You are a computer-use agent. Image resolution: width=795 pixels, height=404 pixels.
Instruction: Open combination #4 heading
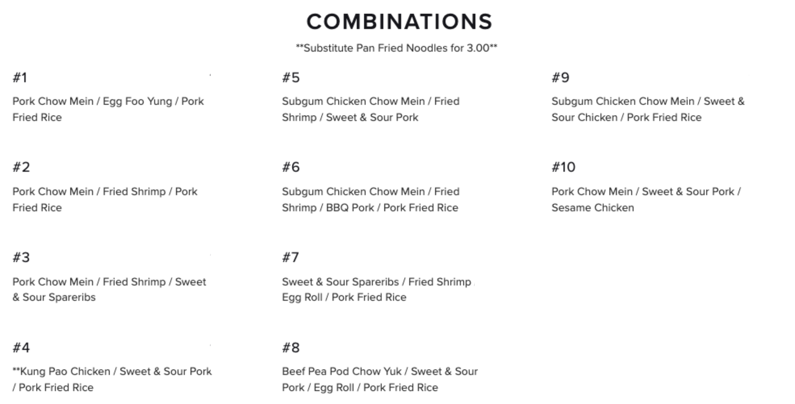click(21, 348)
